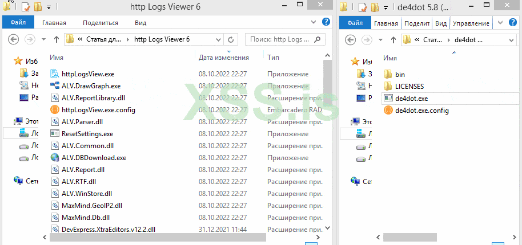Click Статья дл... breadcrumb in http Logs Viewer

(x=103, y=39)
